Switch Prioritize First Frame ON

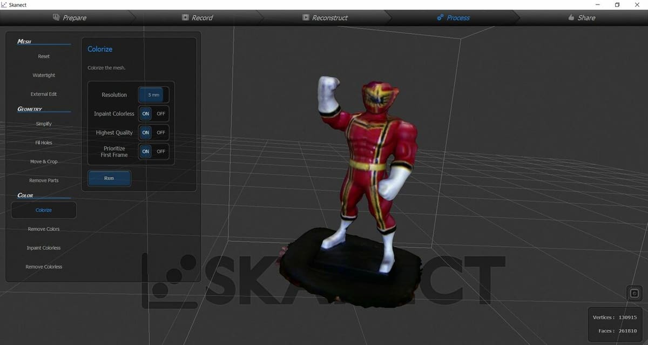(x=146, y=152)
